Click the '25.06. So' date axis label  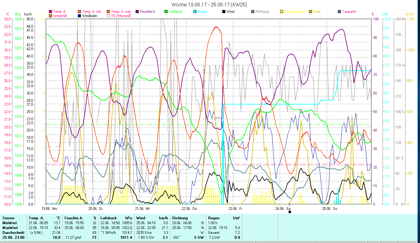tap(330, 209)
